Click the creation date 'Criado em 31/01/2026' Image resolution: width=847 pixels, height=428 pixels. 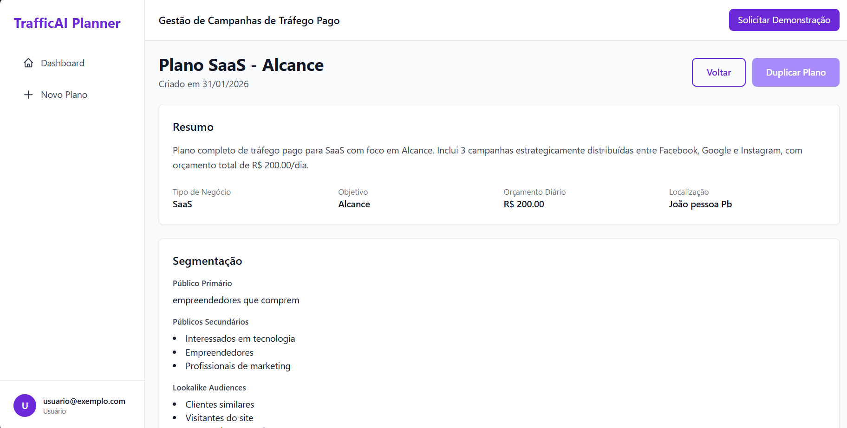(x=203, y=84)
